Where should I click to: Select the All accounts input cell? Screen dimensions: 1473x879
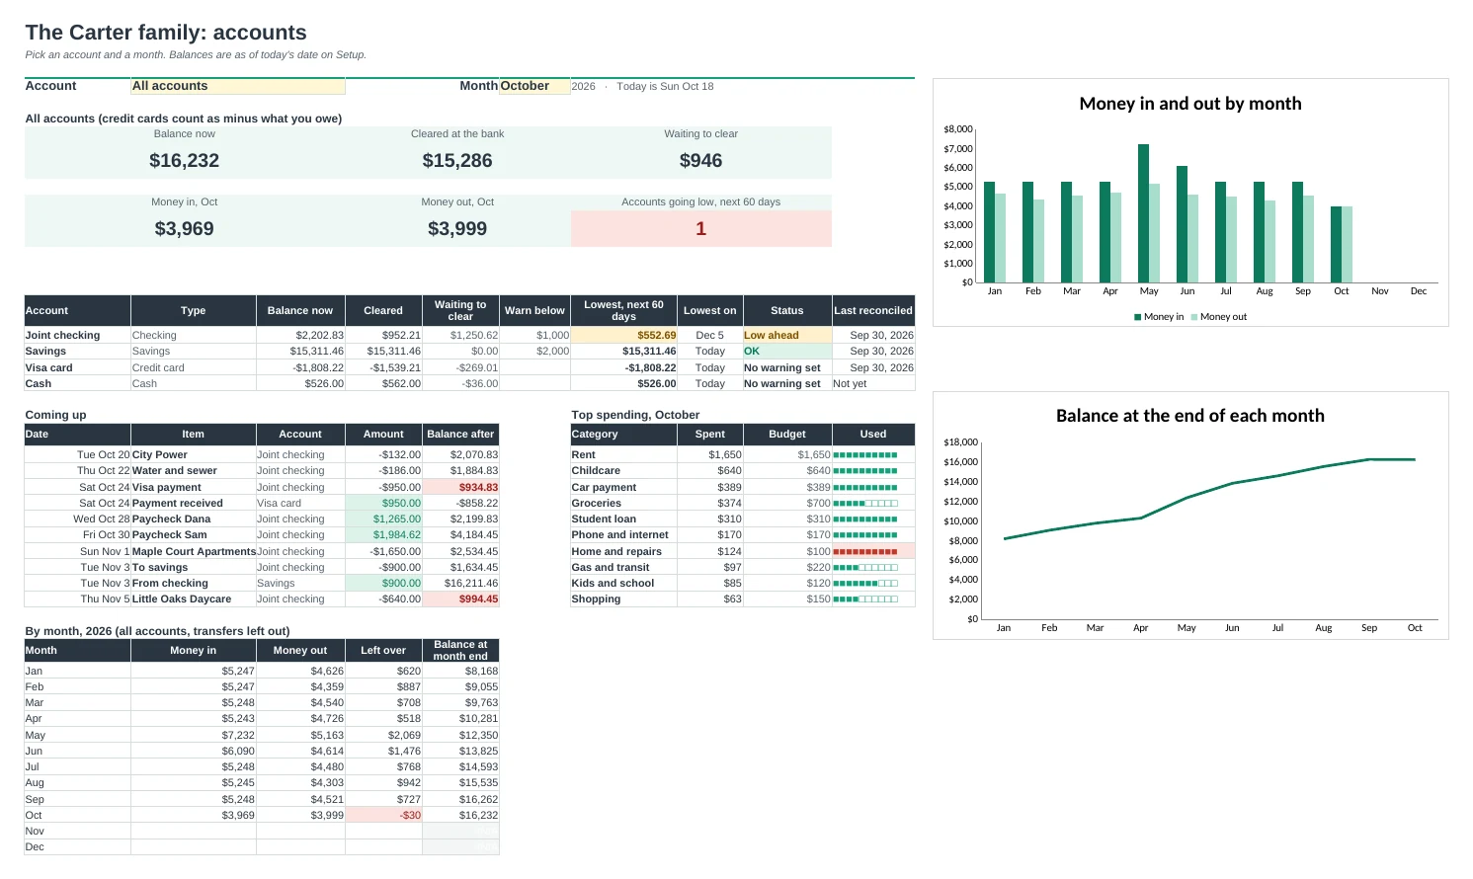pos(238,86)
